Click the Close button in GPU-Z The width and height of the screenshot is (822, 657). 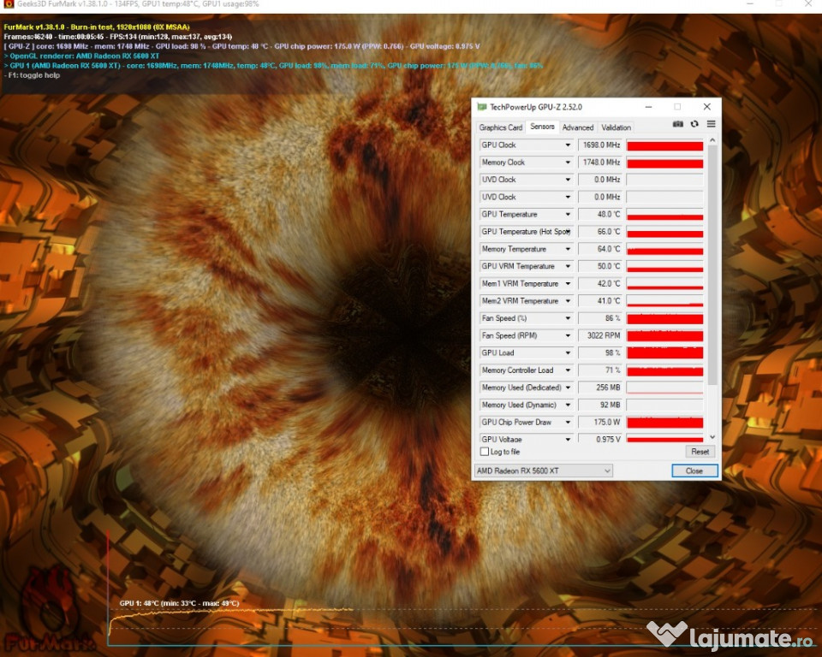(x=694, y=471)
